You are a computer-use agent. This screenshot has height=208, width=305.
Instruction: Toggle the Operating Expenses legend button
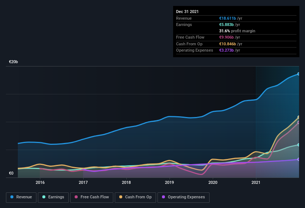(184, 197)
